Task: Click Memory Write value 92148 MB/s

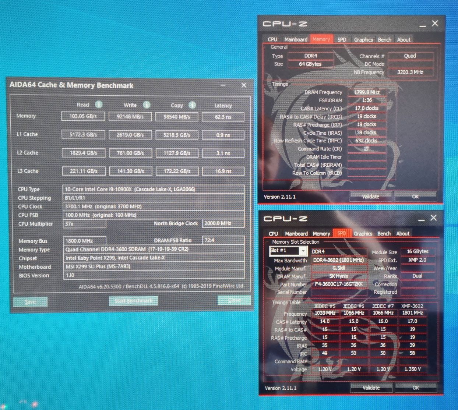Action: [x=130, y=117]
